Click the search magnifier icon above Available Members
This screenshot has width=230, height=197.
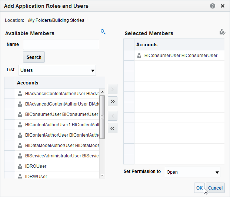click(x=103, y=32)
